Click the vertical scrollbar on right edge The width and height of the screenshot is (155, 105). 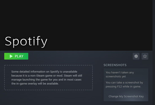tap(154, 52)
